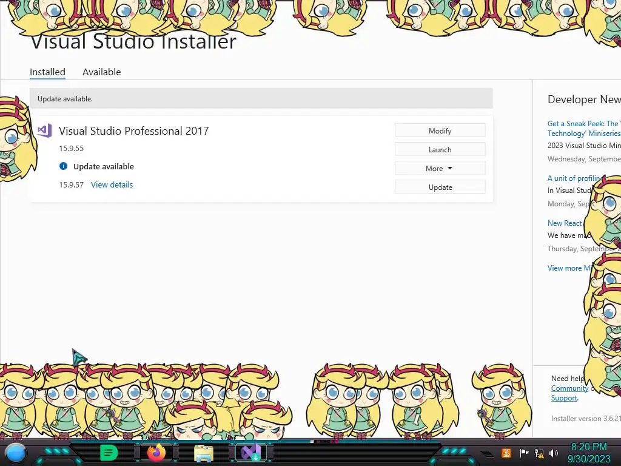Image resolution: width=621 pixels, height=466 pixels.
Task: Click the installed version number 15.9.55
Action: pos(72,149)
